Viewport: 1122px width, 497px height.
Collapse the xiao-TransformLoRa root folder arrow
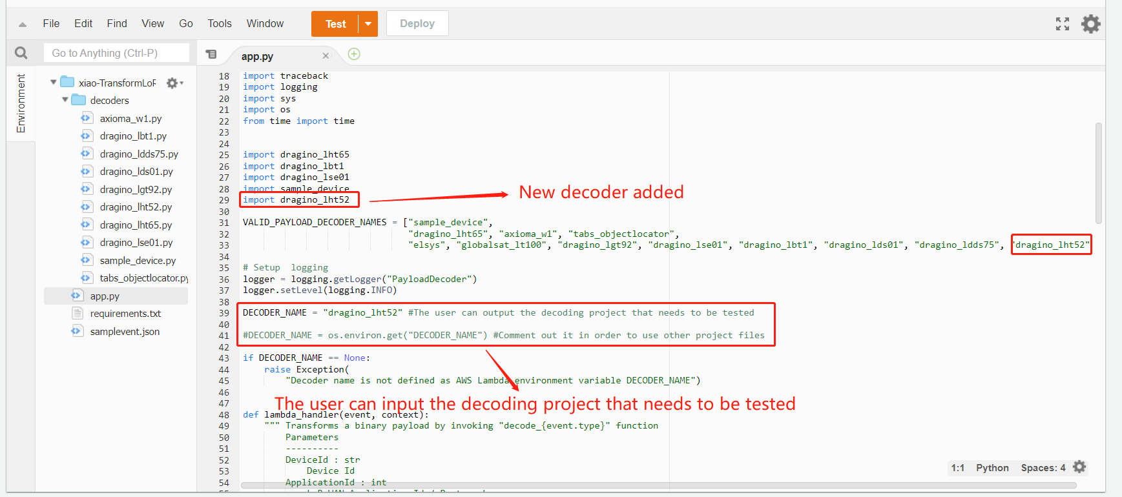53,82
